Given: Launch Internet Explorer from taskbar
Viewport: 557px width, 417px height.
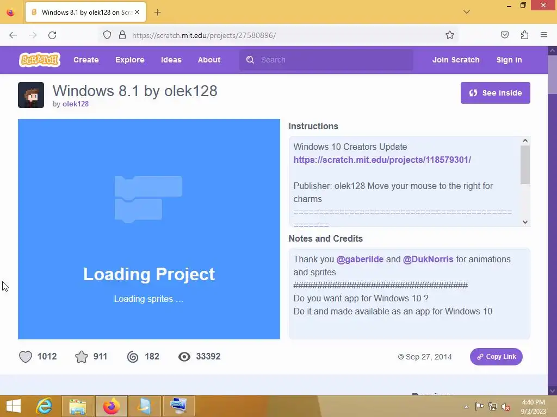Looking at the screenshot, I should [x=45, y=406].
